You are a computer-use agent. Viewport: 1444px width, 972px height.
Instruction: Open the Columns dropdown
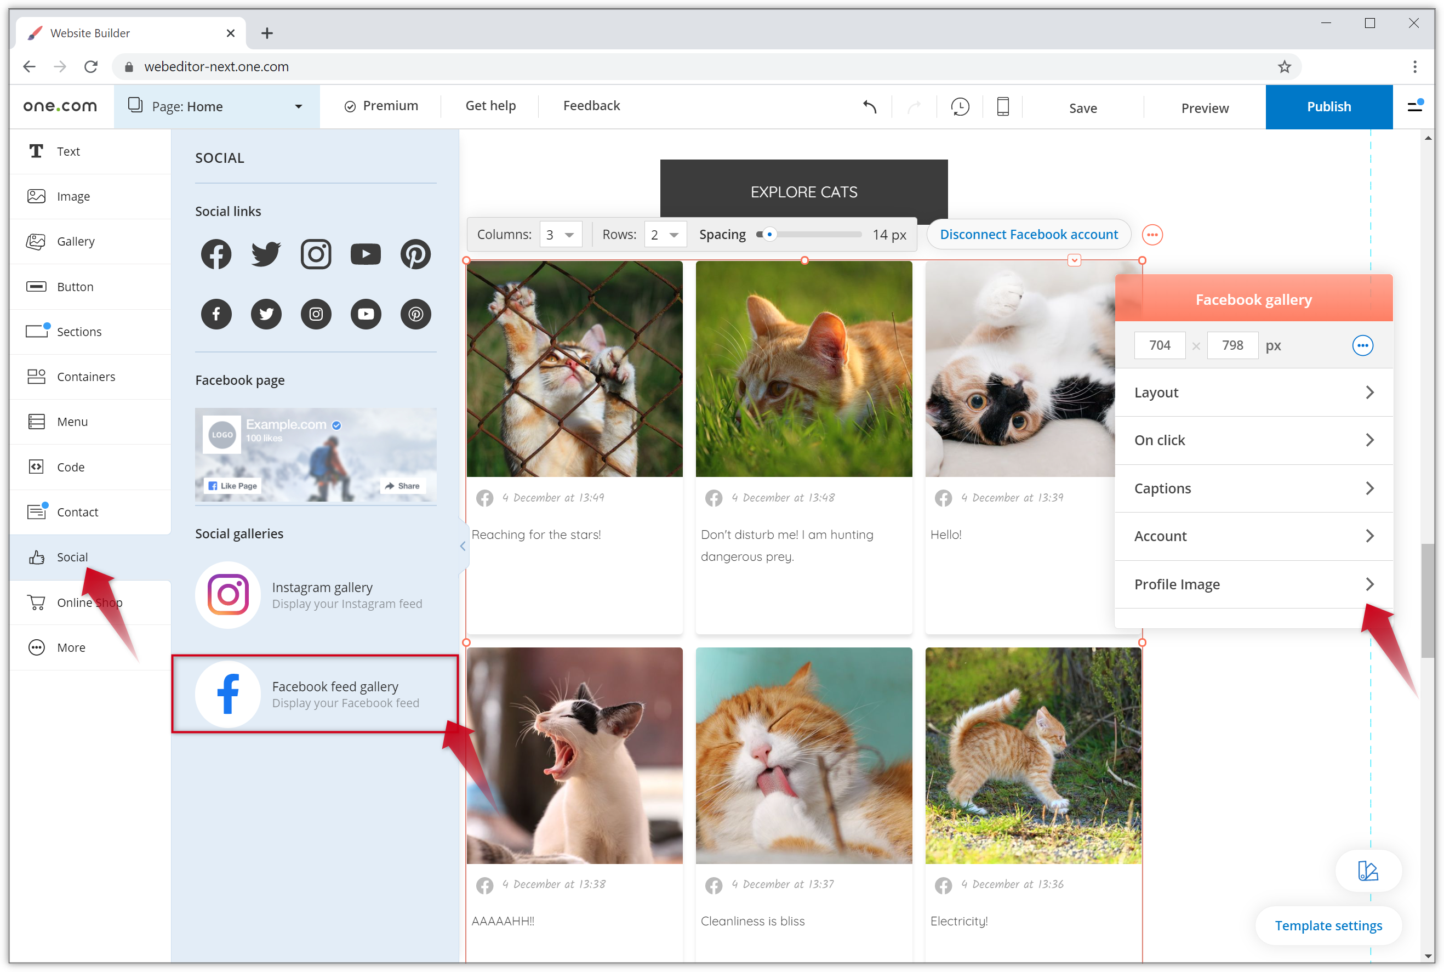pyautogui.click(x=561, y=235)
